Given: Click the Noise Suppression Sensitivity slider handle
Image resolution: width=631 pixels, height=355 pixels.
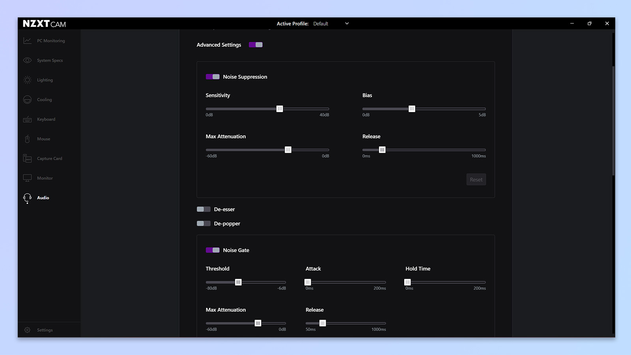Looking at the screenshot, I should (280, 109).
